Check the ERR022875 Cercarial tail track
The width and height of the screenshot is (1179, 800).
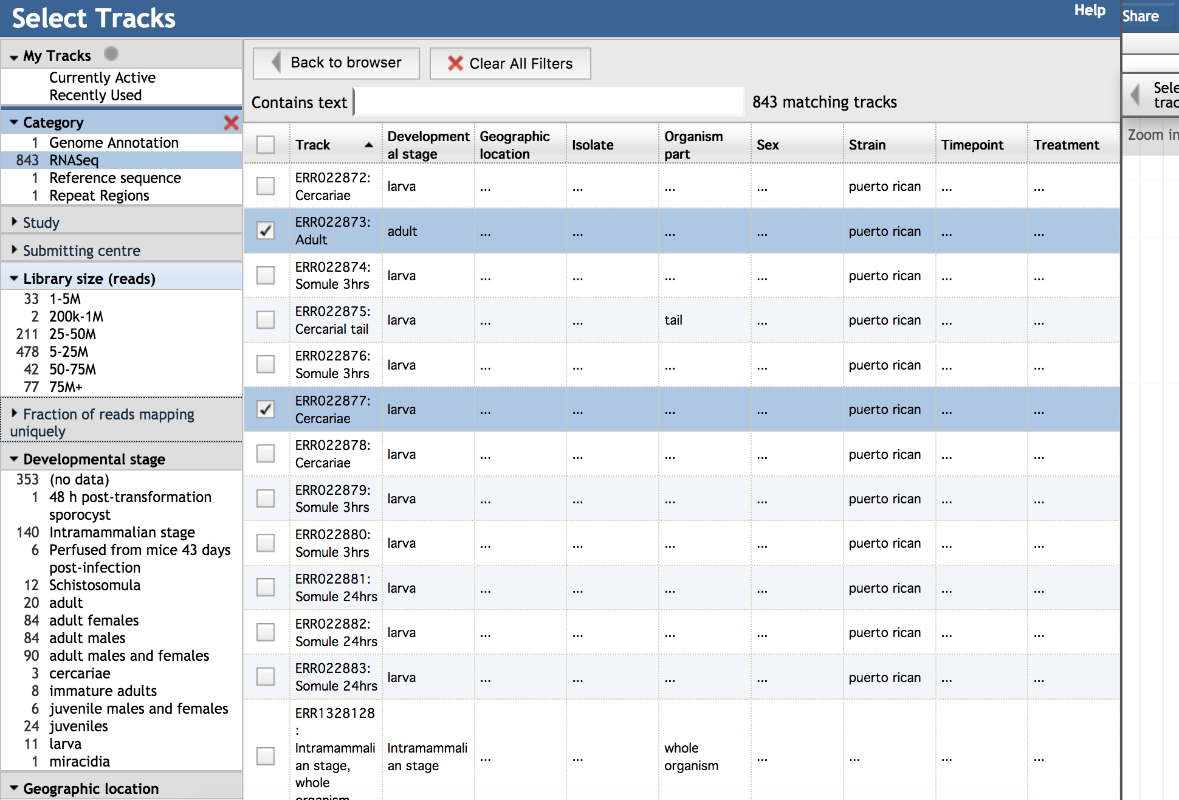point(266,320)
